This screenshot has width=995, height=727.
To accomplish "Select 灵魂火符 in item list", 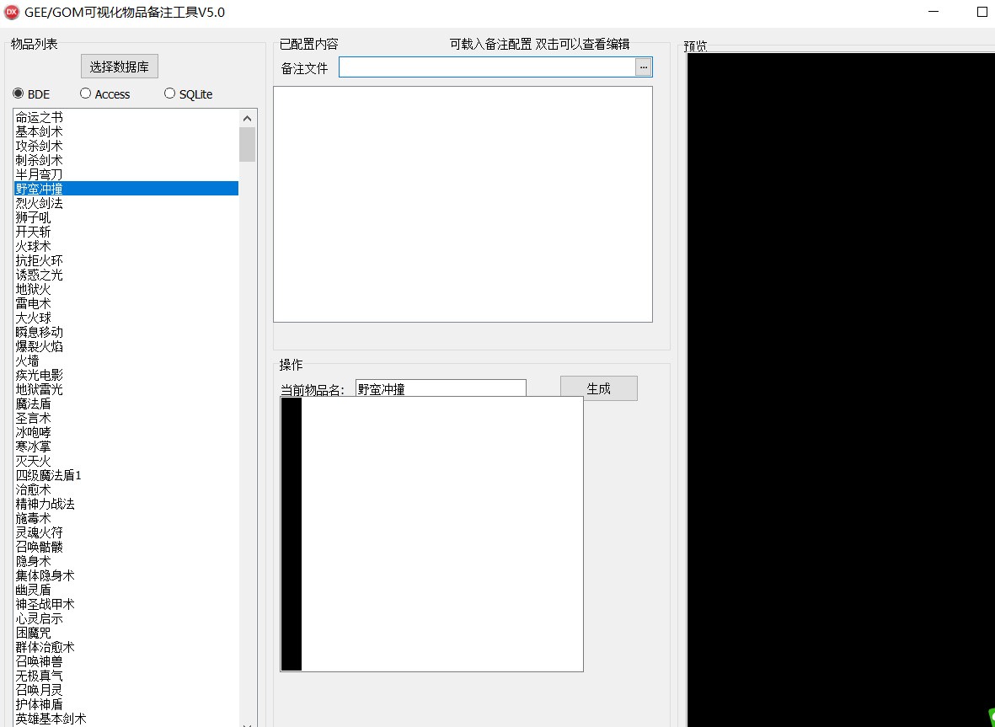I will point(126,532).
